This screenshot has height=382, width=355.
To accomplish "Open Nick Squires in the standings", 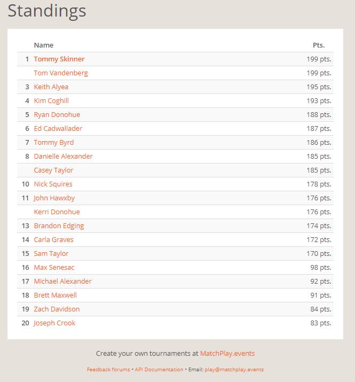I will pos(53,184).
